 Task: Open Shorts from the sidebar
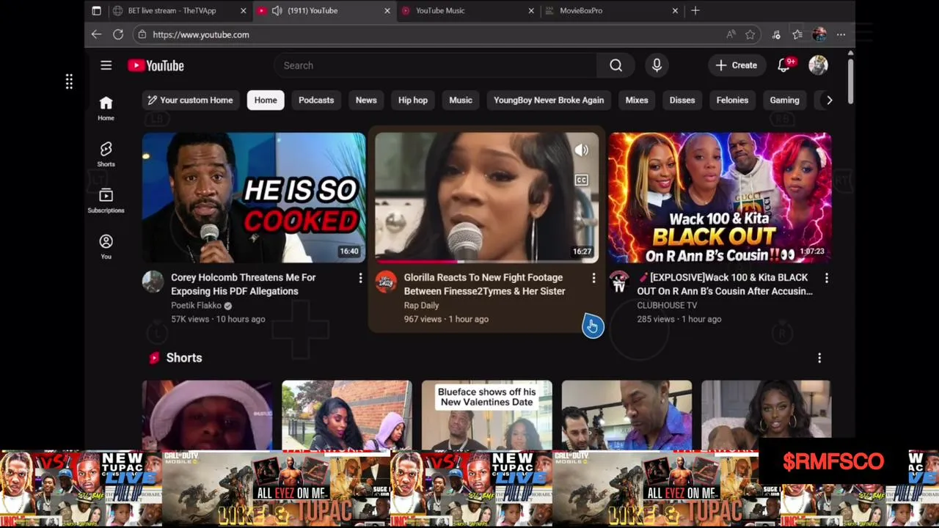tap(106, 154)
